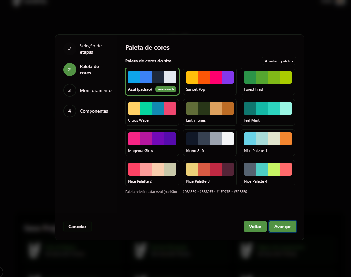The image size is (351, 277).
Task: Click the step 4 circle for Componentes
Action: 69,111
